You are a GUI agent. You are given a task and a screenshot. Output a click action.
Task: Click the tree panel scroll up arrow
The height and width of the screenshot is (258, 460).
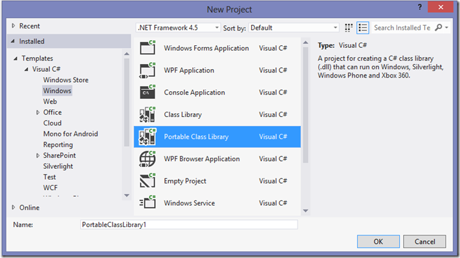click(126, 54)
